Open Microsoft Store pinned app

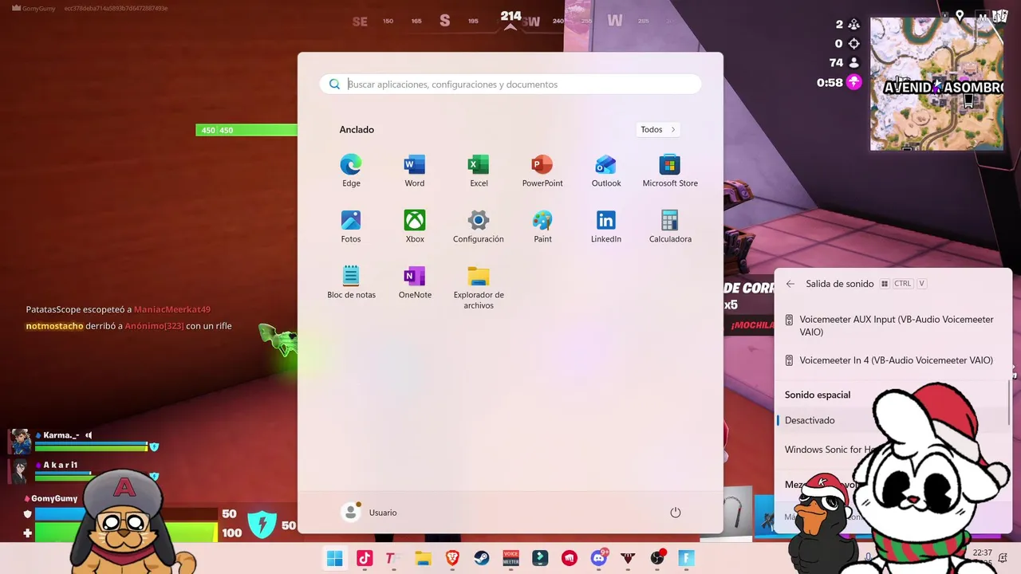(670, 171)
